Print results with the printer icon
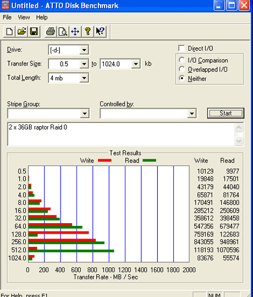Viewport: 253px width, 297px height. pos(51,31)
